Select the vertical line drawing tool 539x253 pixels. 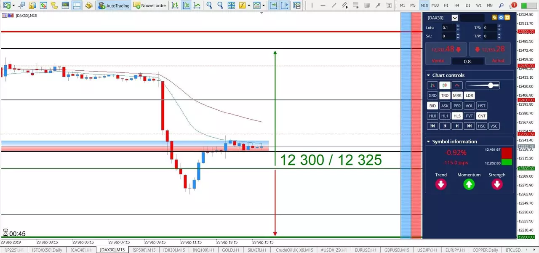[312, 5]
